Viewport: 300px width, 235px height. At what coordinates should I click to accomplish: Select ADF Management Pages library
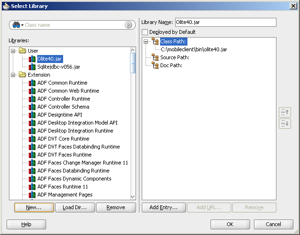(65, 195)
